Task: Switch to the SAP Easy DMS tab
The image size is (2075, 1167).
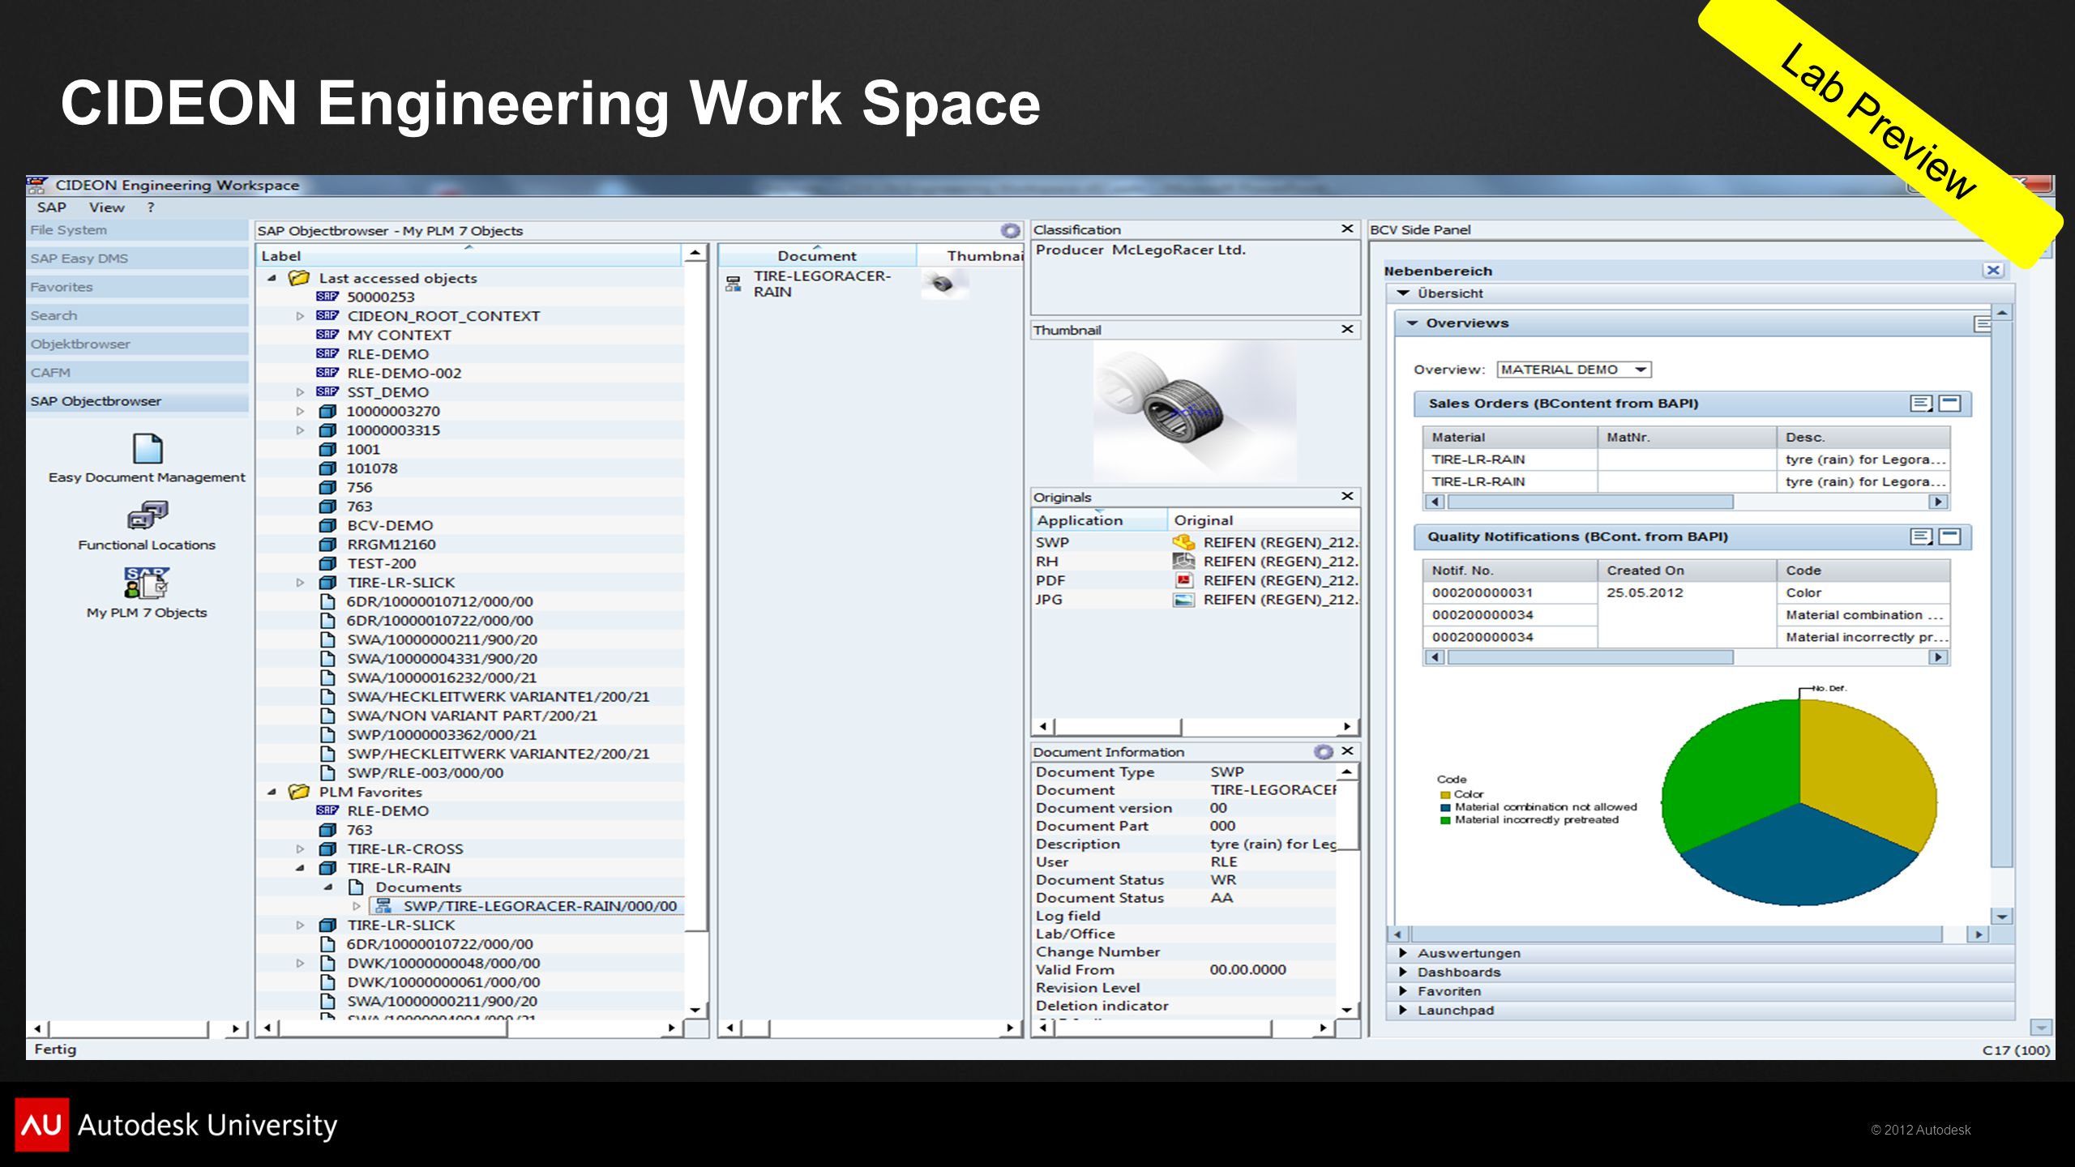Action: [138, 259]
